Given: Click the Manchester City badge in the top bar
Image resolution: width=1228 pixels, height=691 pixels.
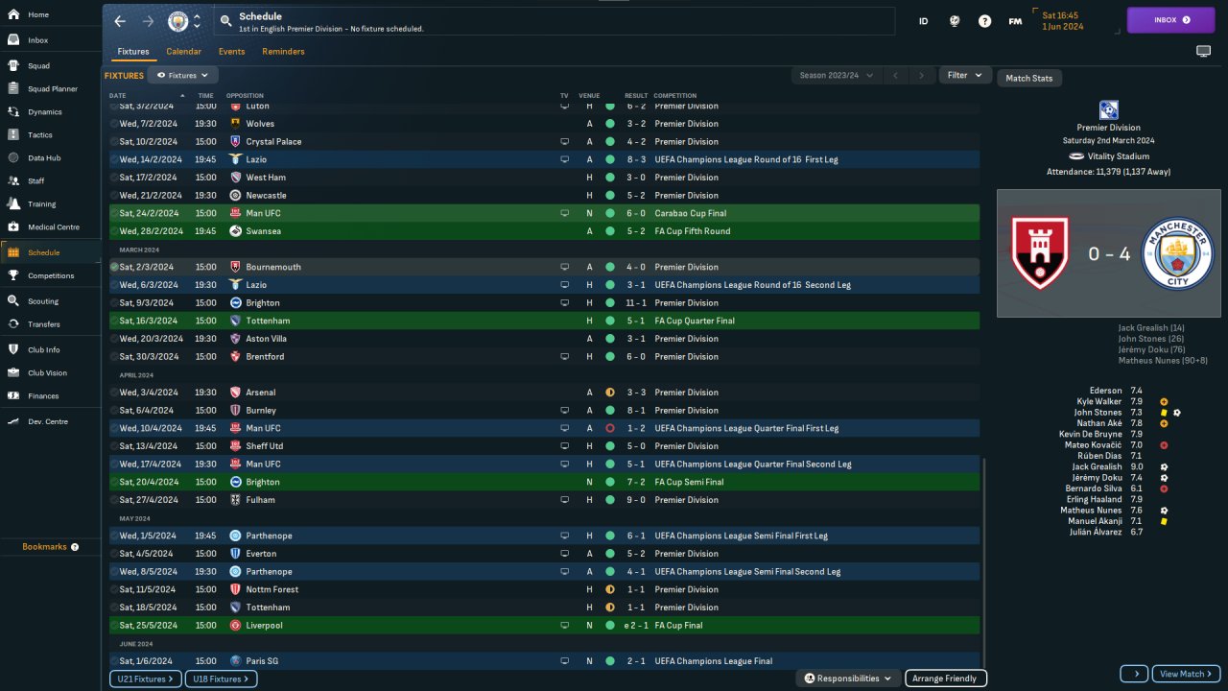Looking at the screenshot, I should click(x=178, y=21).
